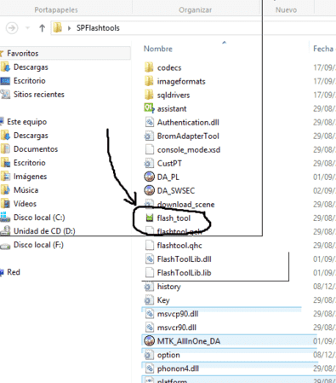Click the MTK_AllInOne_DA file name
336x383 pixels.
click(x=189, y=341)
